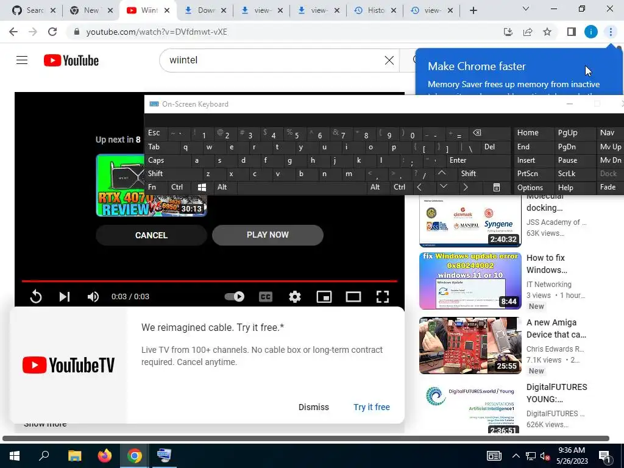The width and height of the screenshot is (624, 468).
Task: Reload the current Chrome page
Action: (x=52, y=32)
